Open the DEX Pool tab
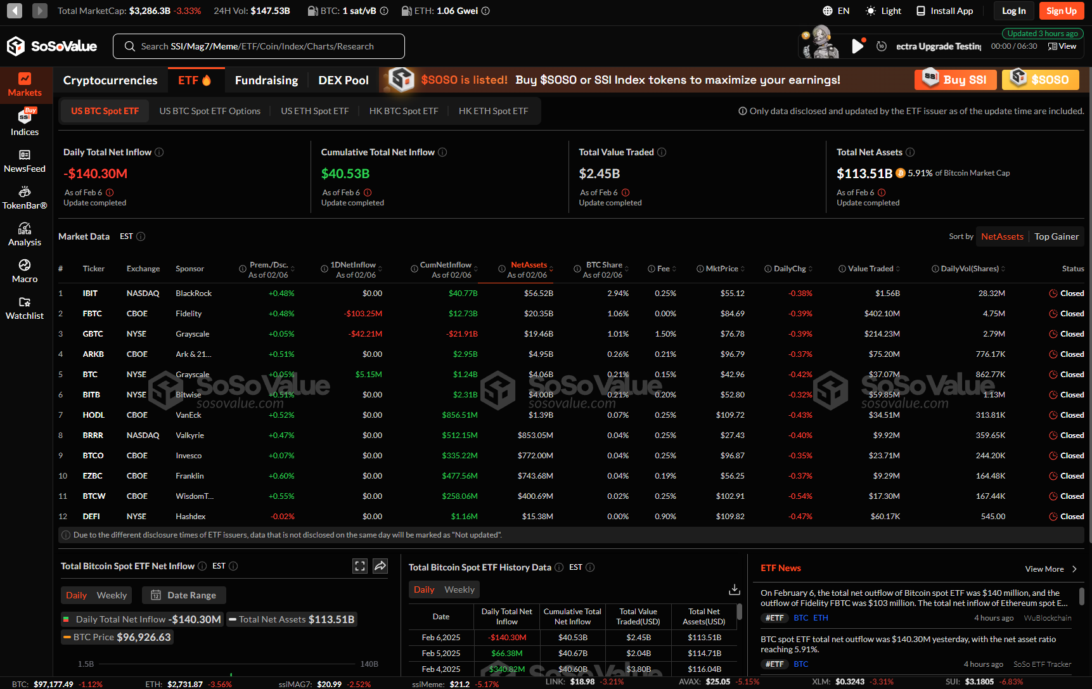This screenshot has width=1092, height=689. [344, 80]
